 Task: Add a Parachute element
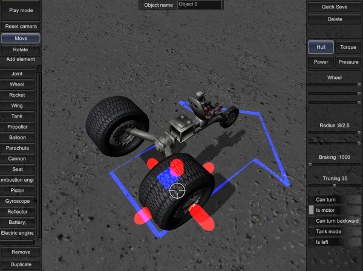click(17, 148)
